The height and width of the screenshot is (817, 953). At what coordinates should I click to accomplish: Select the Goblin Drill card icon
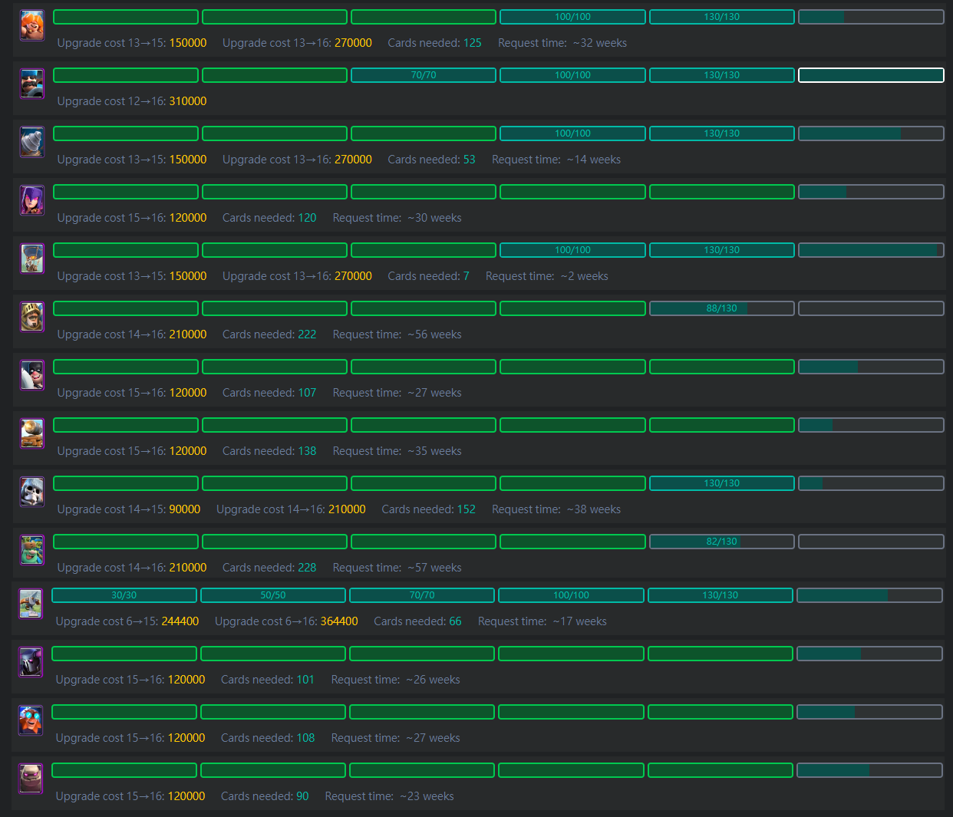click(31, 142)
